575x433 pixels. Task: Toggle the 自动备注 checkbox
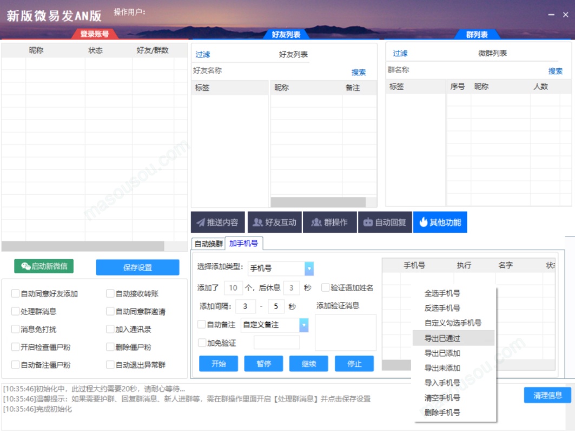202,324
